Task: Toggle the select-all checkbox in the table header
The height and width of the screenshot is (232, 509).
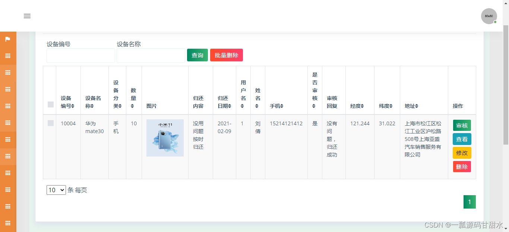Action: click(x=51, y=104)
